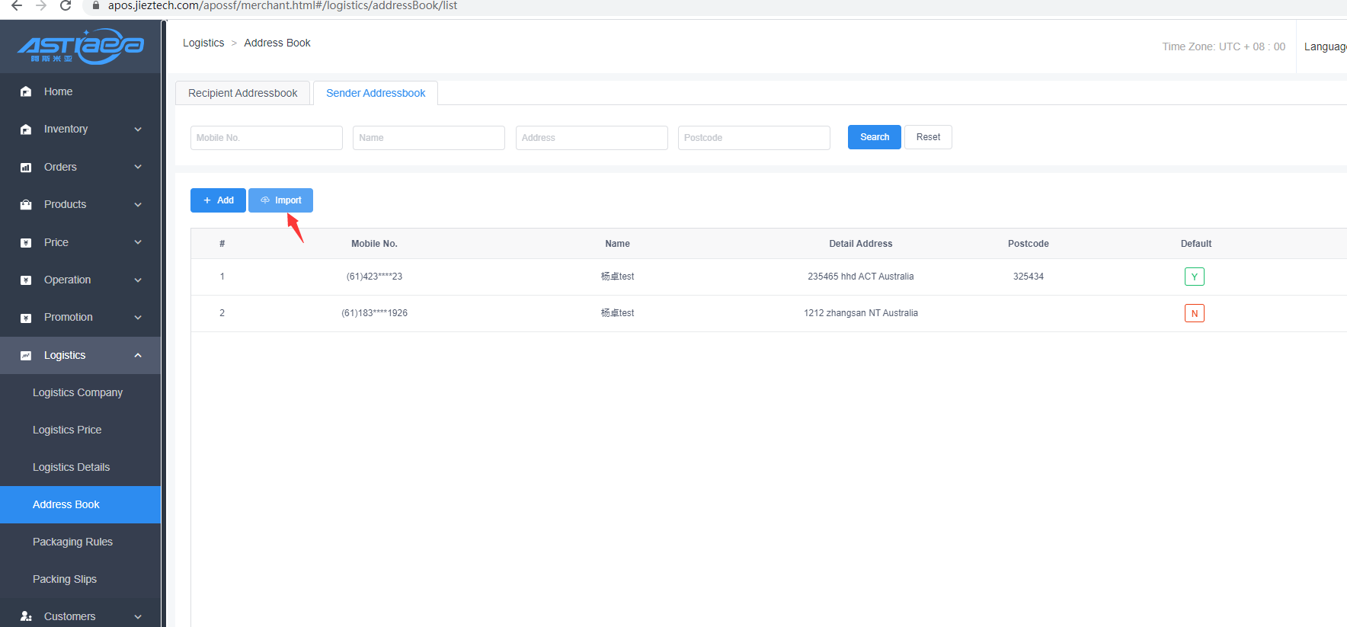The width and height of the screenshot is (1347, 627).
Task: Click the Promotion sidebar icon
Action: coord(26,318)
